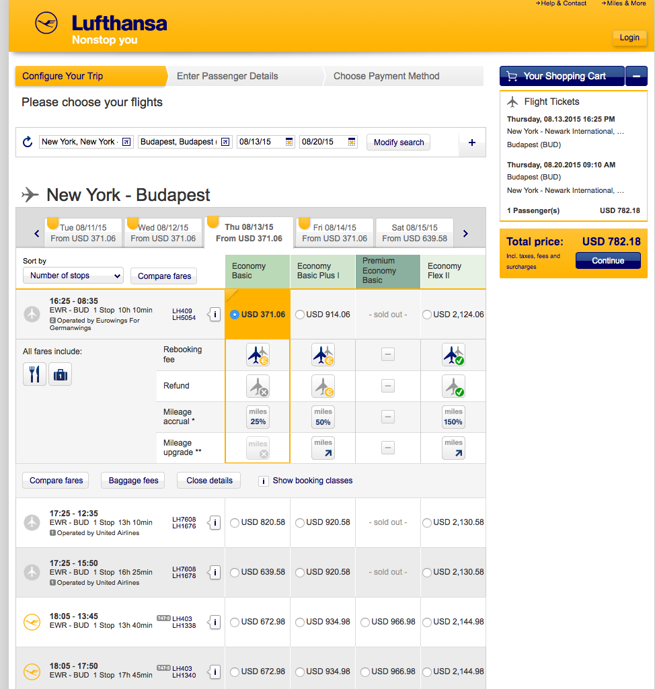The image size is (655, 689).
Task: Click the plus icon to add search options
Action: (472, 143)
